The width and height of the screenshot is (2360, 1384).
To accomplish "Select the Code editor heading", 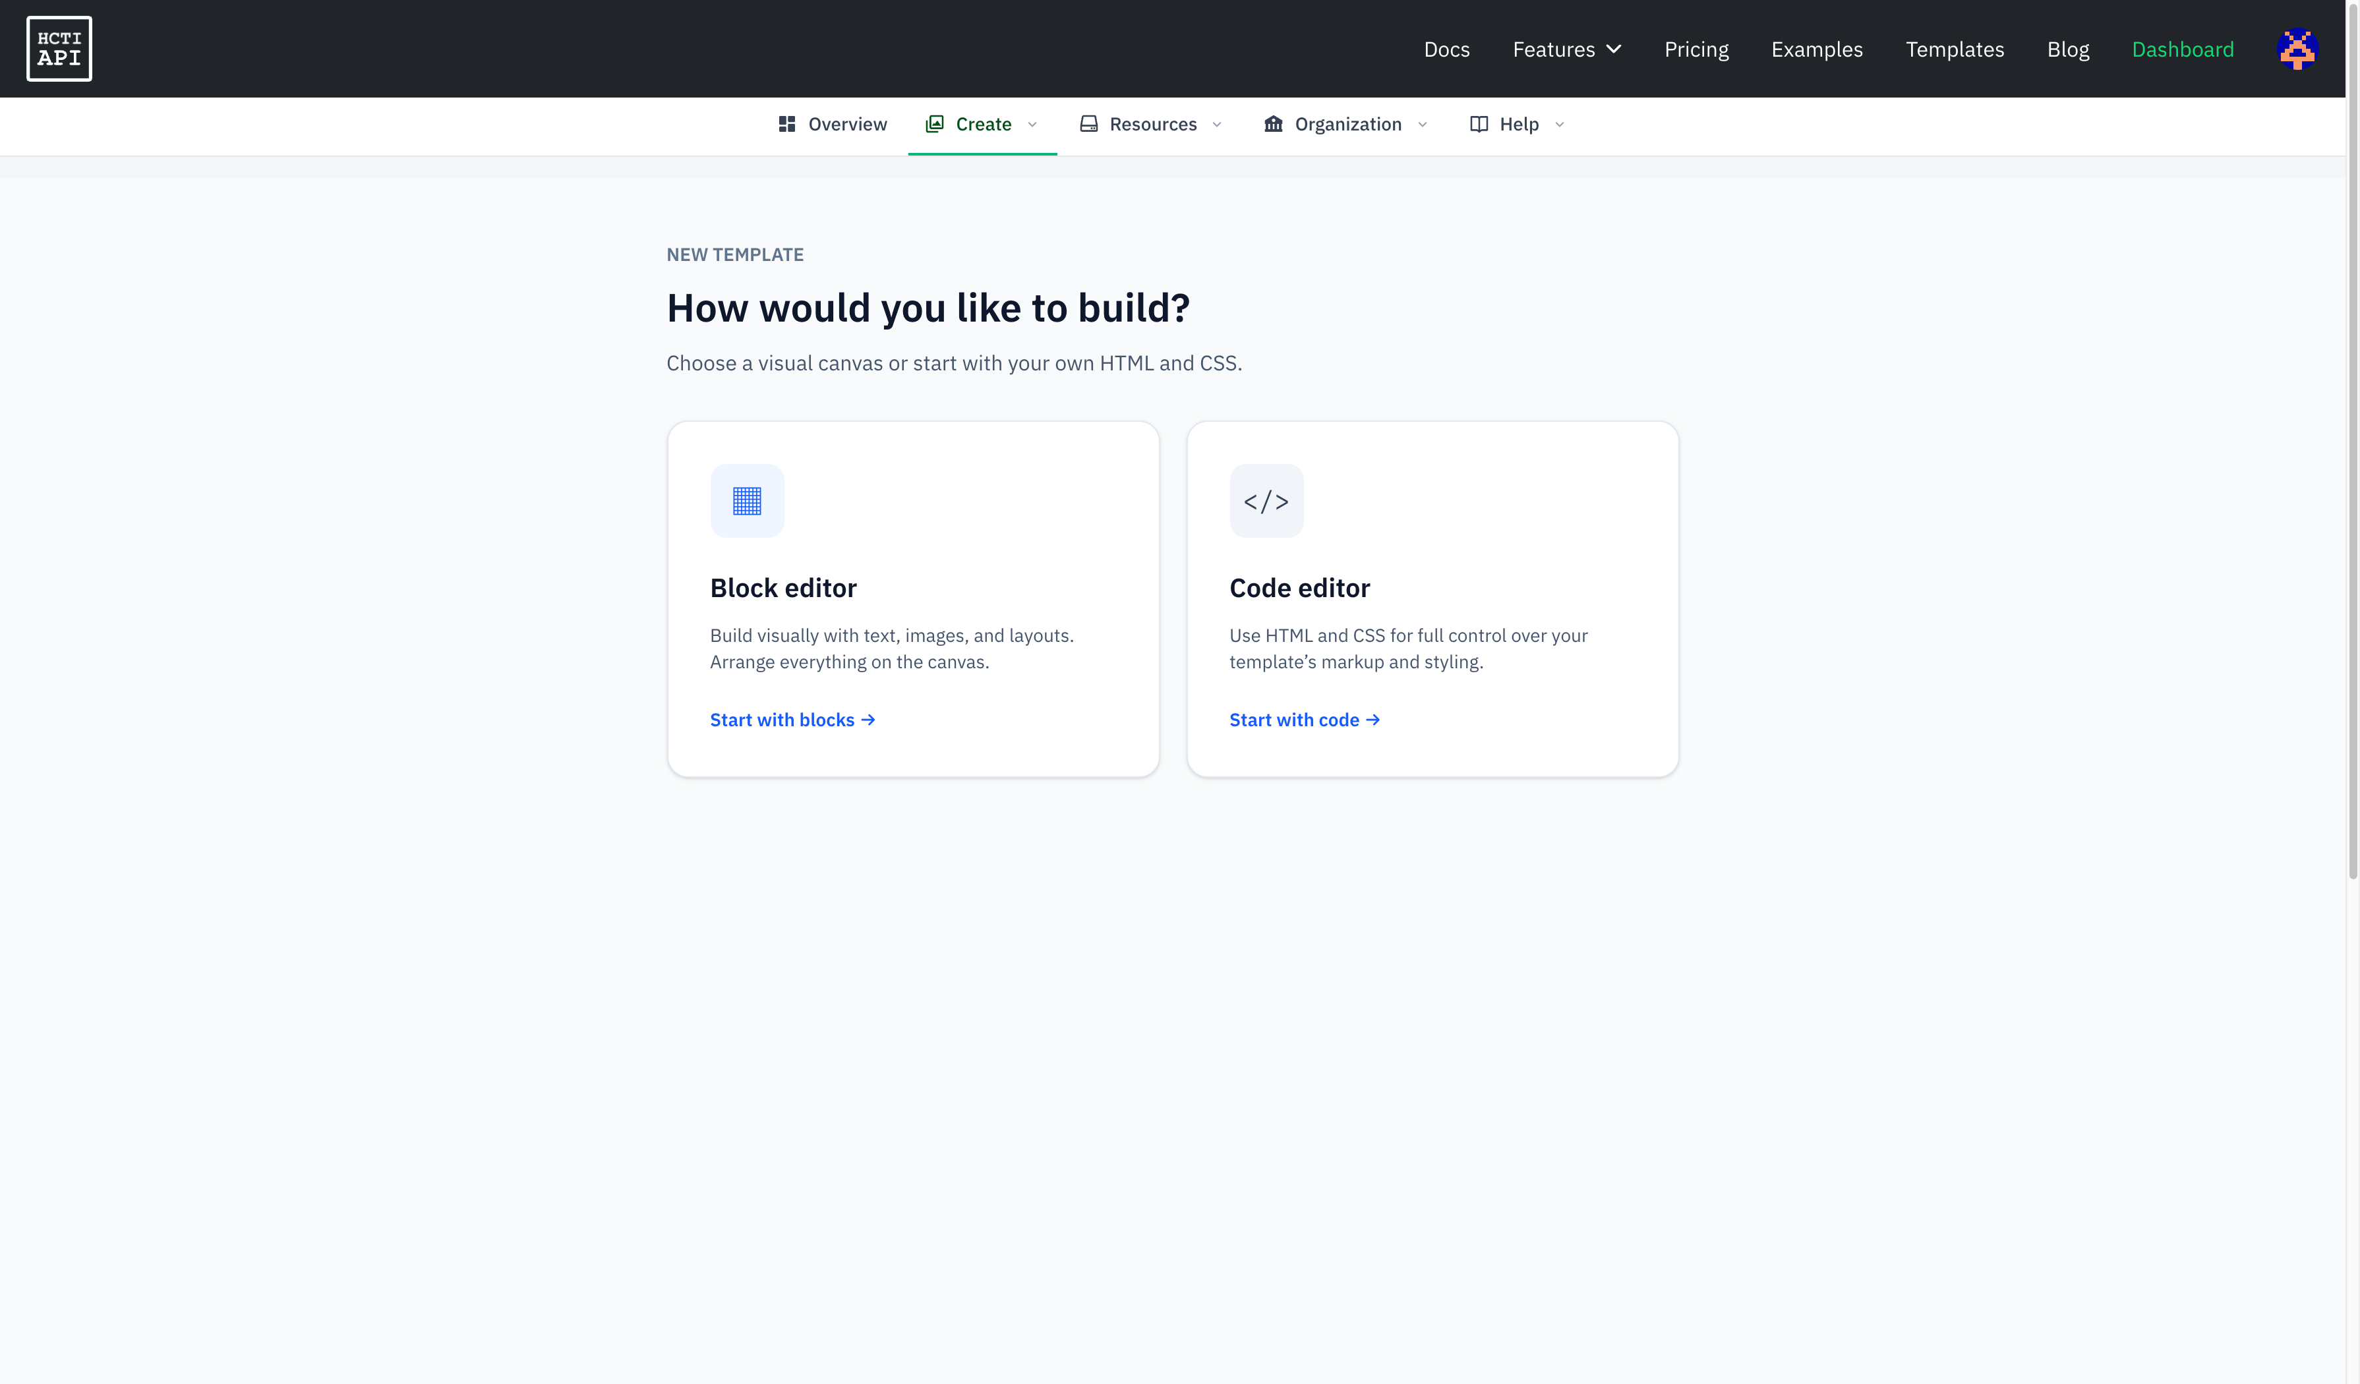I will 1299,588.
